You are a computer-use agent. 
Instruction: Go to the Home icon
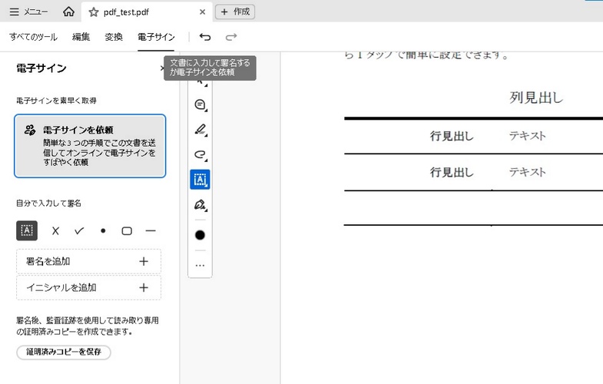coord(68,12)
